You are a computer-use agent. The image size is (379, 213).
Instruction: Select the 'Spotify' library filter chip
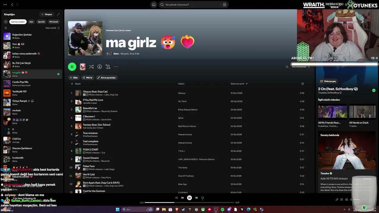41,22
